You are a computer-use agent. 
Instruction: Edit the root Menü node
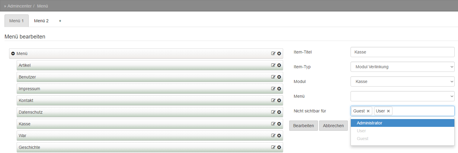click(x=273, y=54)
